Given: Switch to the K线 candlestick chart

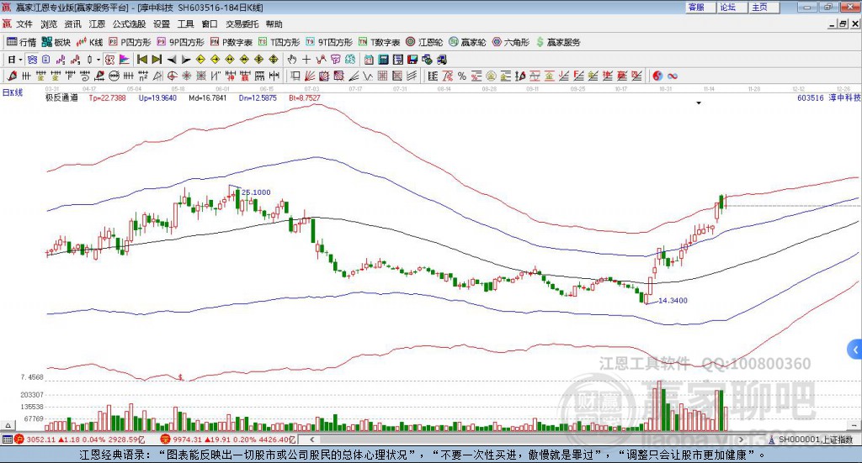Looking at the screenshot, I should coord(90,42).
